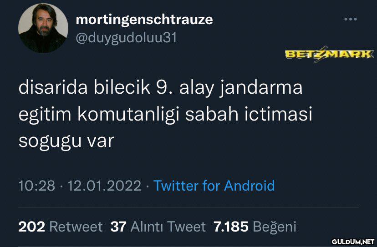Click the "sabah ictimasi" phrase in the tweet
Viewport: 377px width, 247px height.
coord(249,114)
